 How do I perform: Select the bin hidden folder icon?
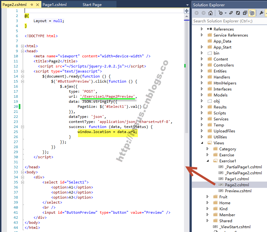210,53
